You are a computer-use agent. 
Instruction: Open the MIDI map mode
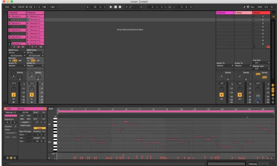point(260,7)
